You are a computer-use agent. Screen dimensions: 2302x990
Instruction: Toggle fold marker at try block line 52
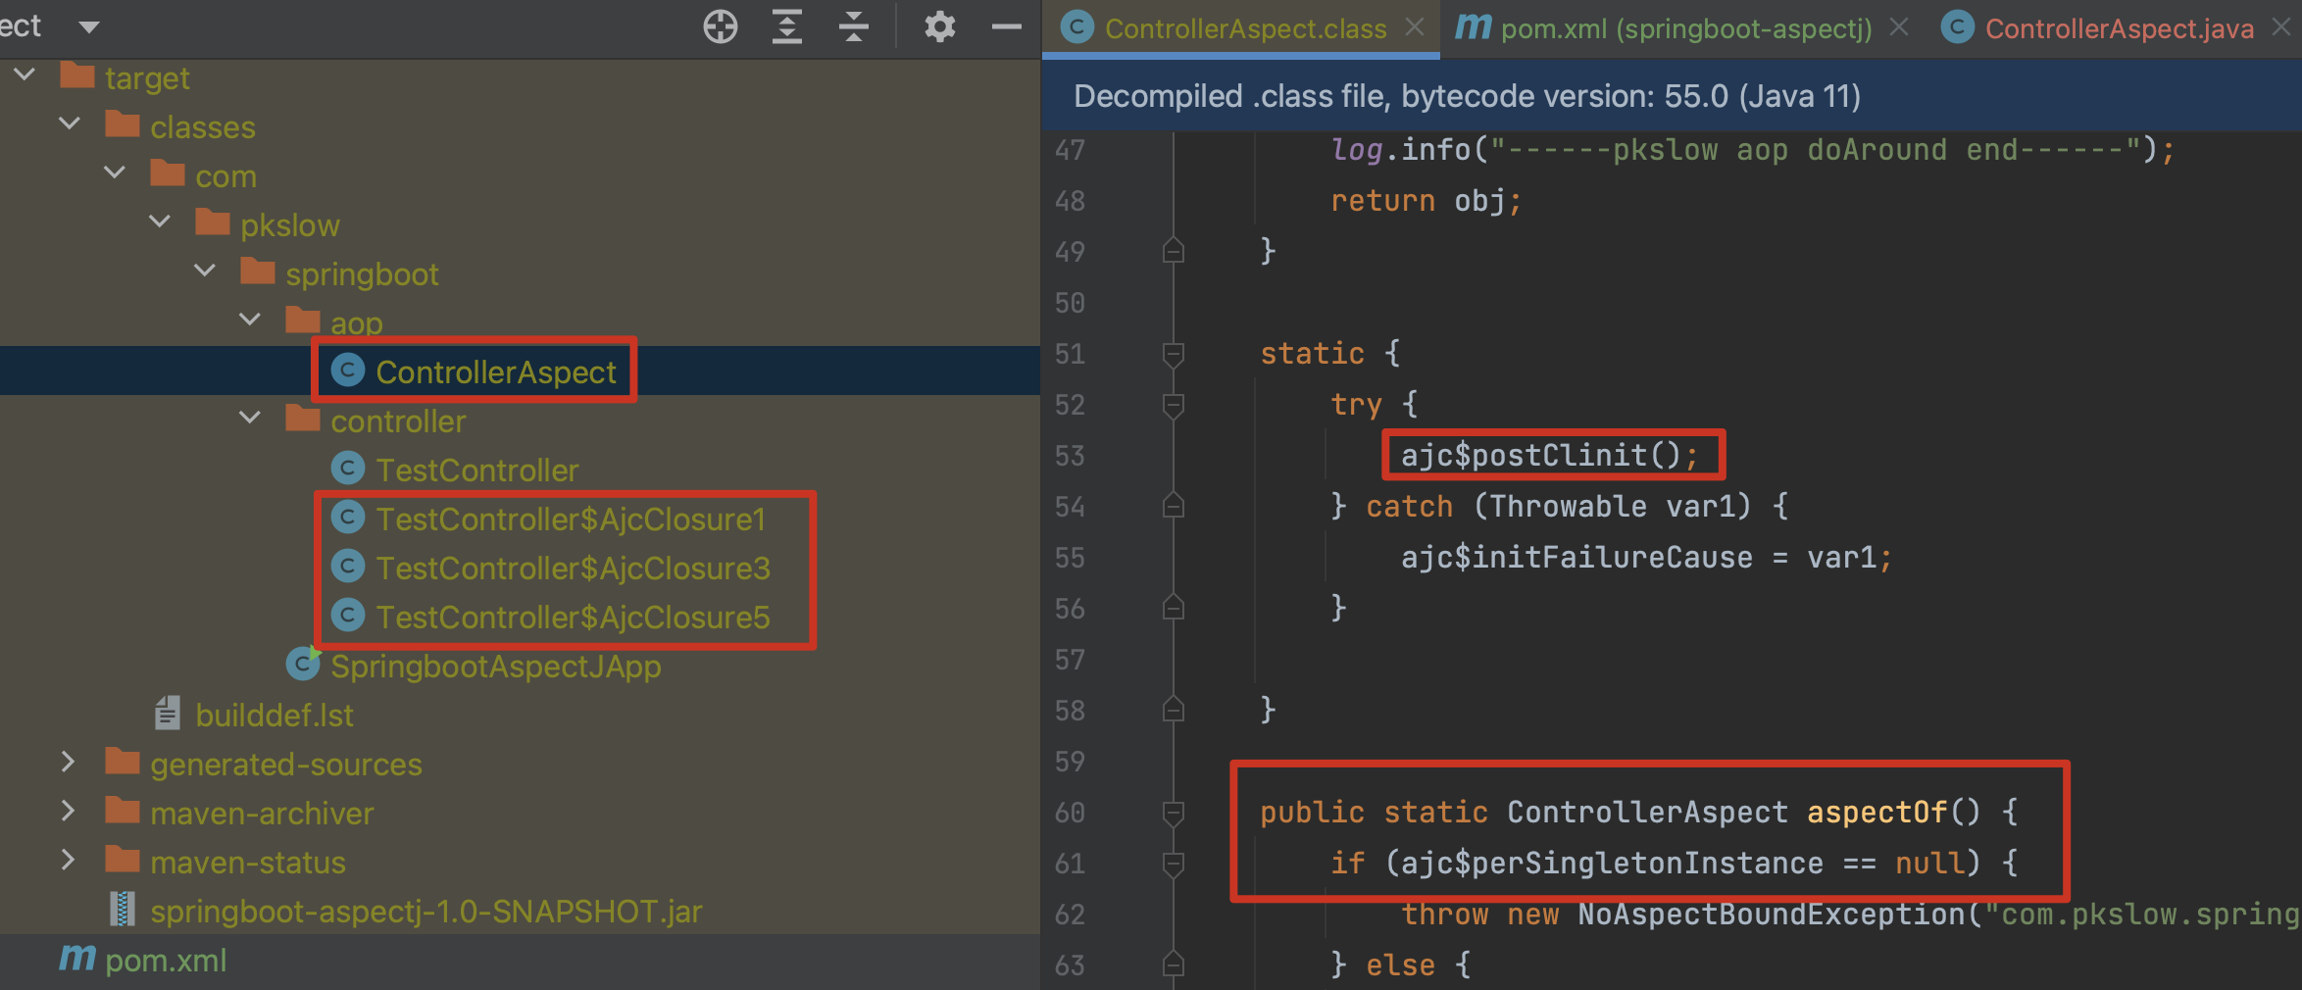[1173, 404]
